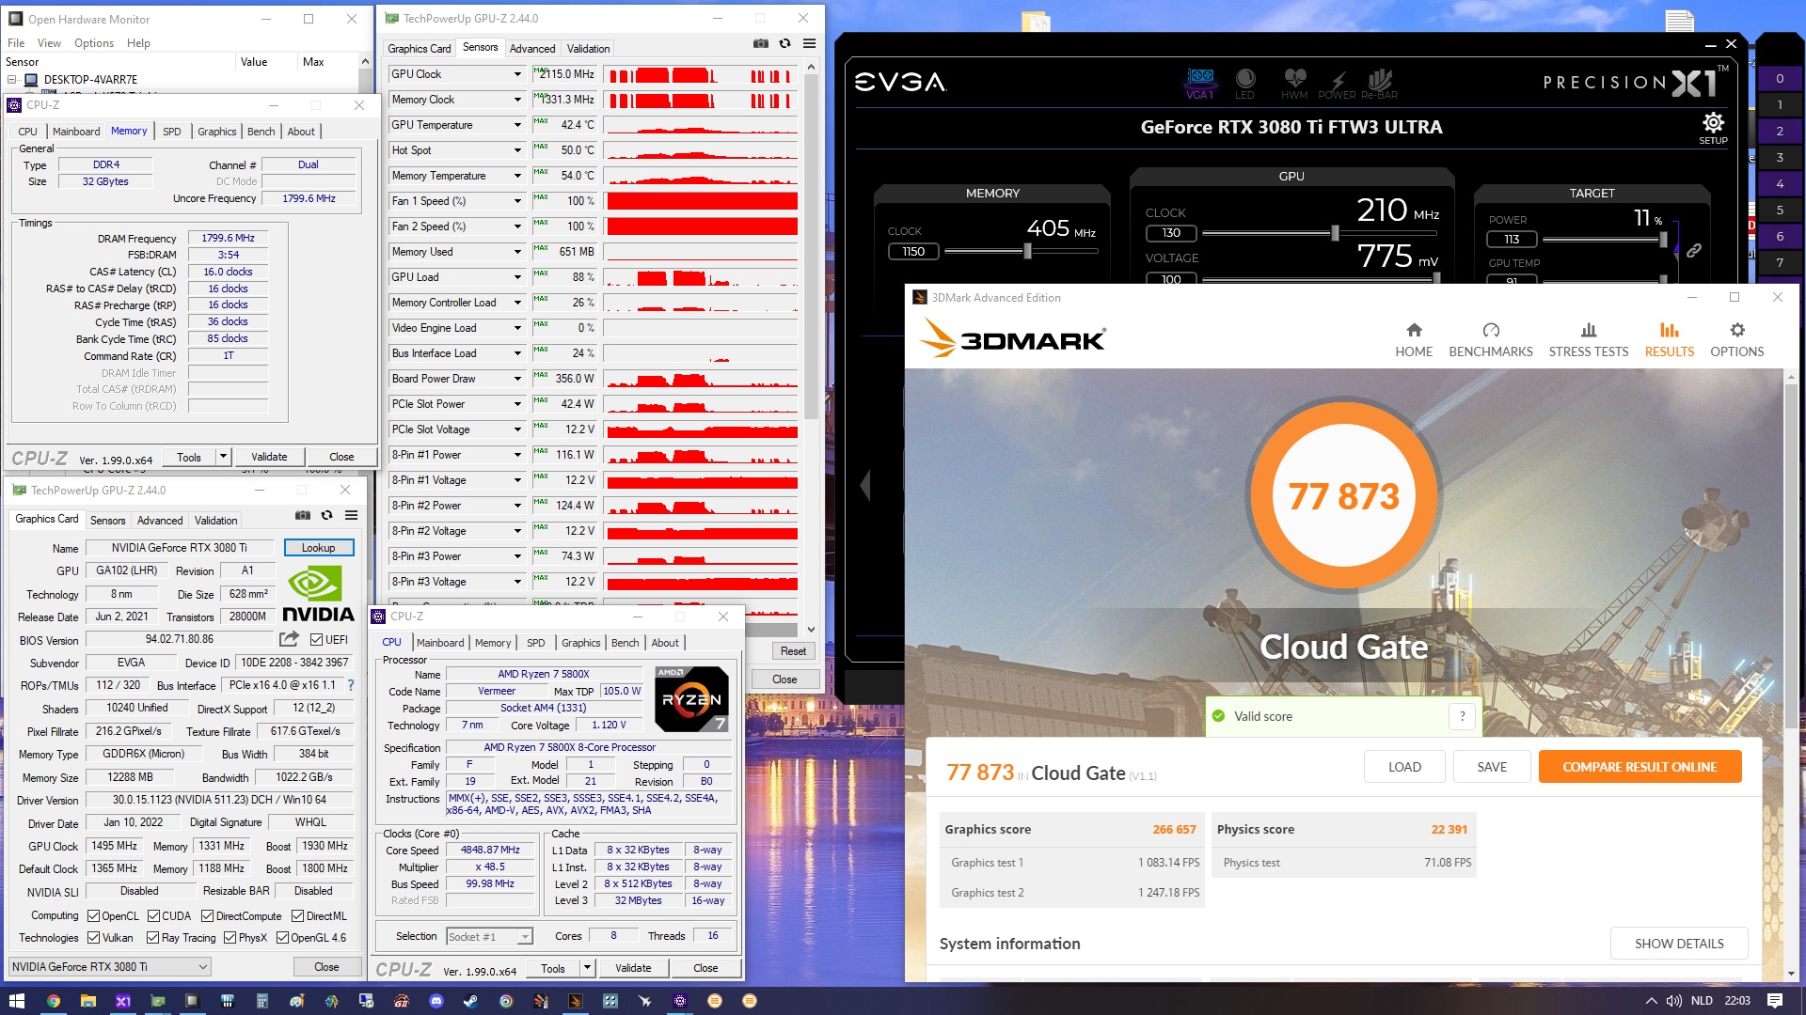The width and height of the screenshot is (1806, 1015).
Task: Open the valid score help question mark
Action: coord(1462,716)
